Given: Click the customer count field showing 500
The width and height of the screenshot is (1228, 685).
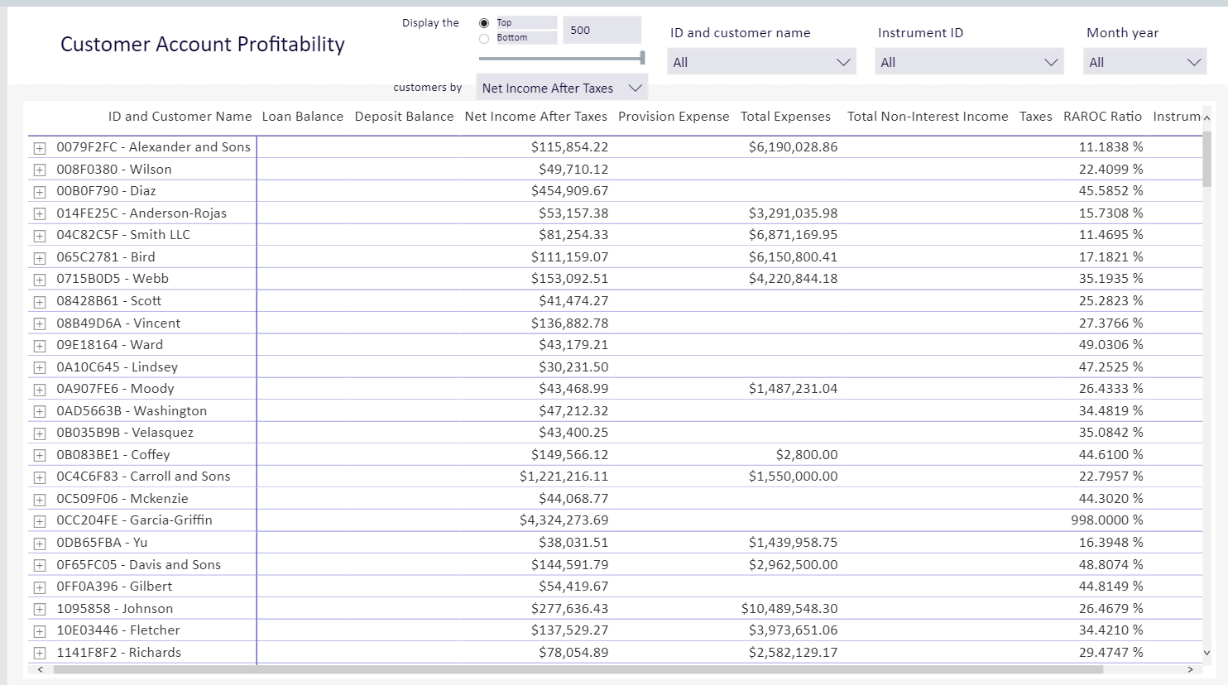Looking at the screenshot, I should point(602,31).
